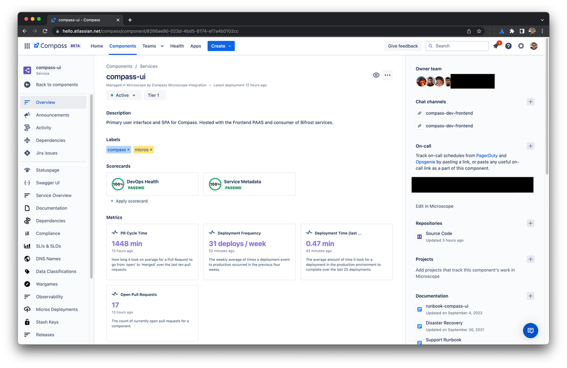Click inside the Search input field
The height and width of the screenshot is (368, 567).
(457, 46)
